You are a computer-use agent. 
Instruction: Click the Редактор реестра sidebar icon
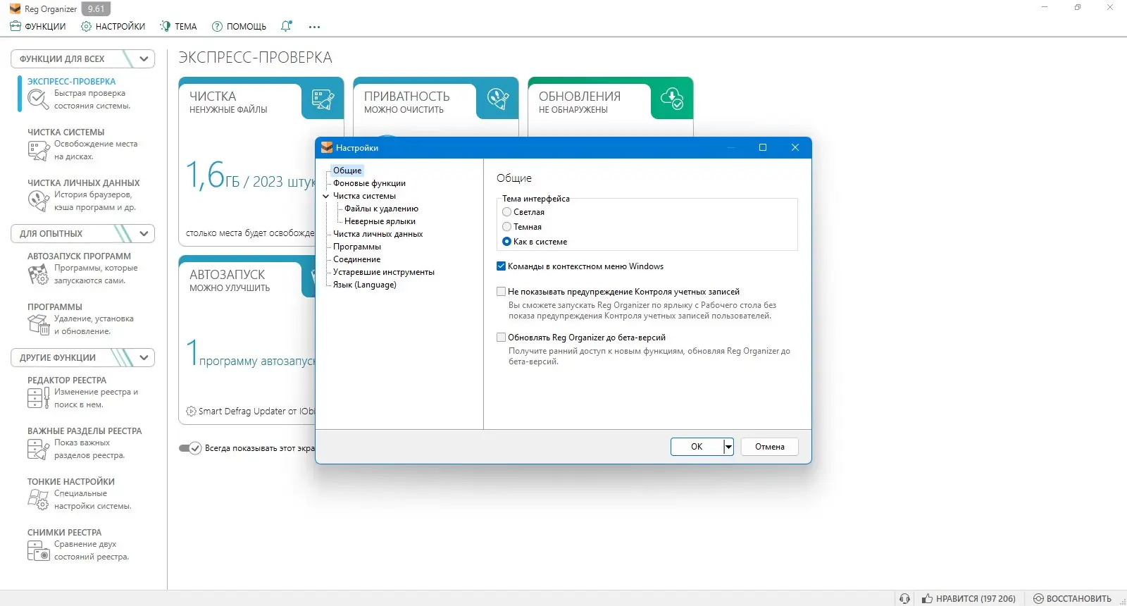(x=38, y=398)
